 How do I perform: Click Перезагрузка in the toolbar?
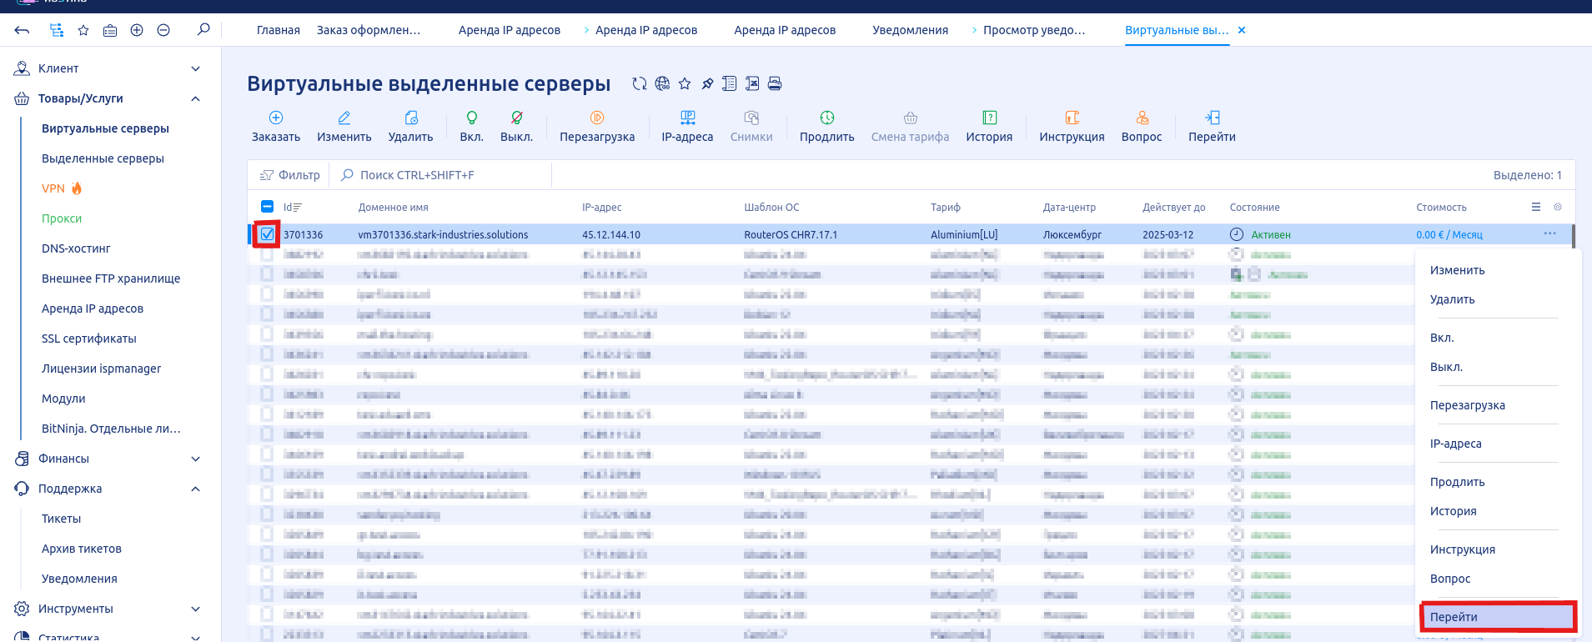click(x=597, y=127)
